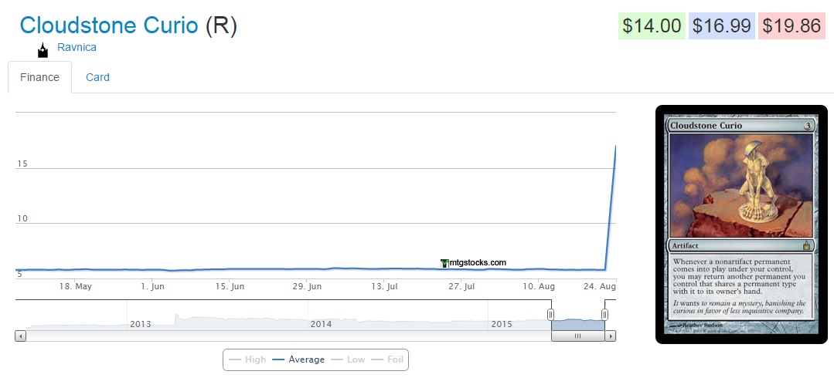
Task: Click the mtgstocks.com watermark logo
Action: click(x=473, y=263)
